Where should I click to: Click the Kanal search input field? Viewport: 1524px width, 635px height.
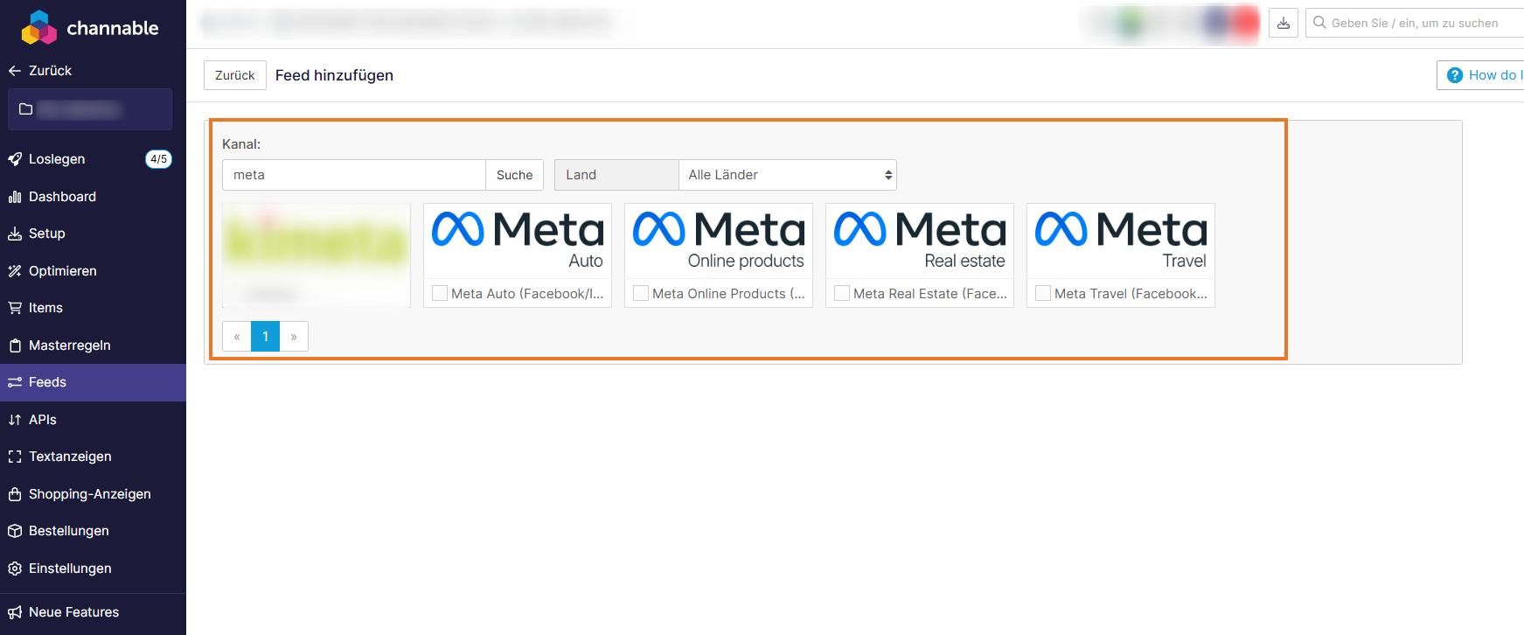coord(354,175)
